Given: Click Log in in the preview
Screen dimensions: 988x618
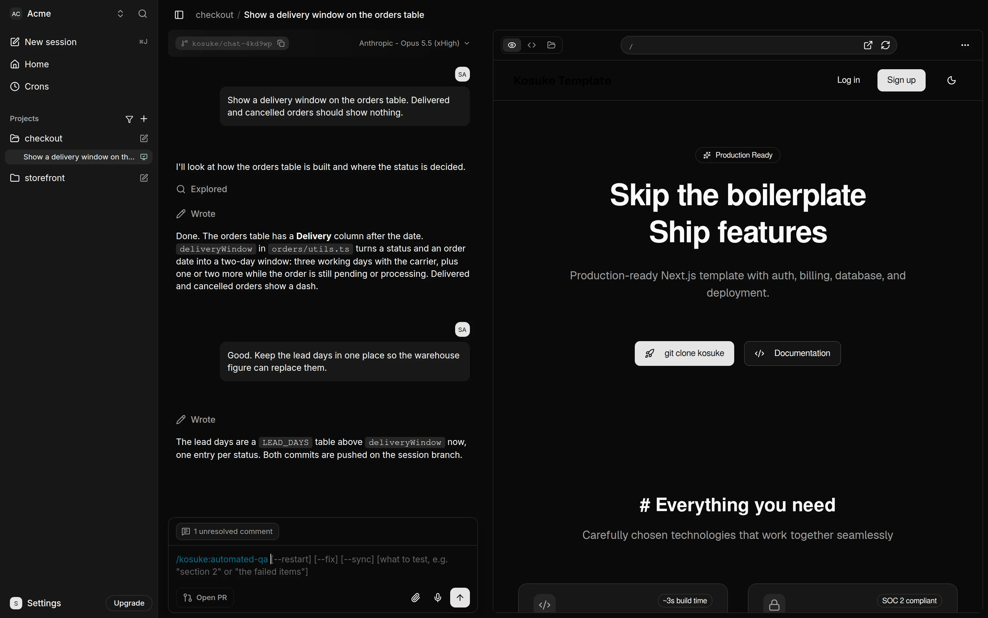Looking at the screenshot, I should (848, 80).
